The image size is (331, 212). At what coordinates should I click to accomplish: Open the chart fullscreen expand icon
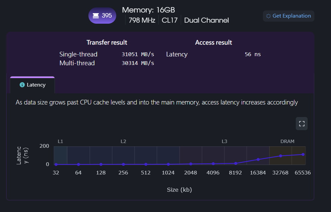click(x=302, y=124)
